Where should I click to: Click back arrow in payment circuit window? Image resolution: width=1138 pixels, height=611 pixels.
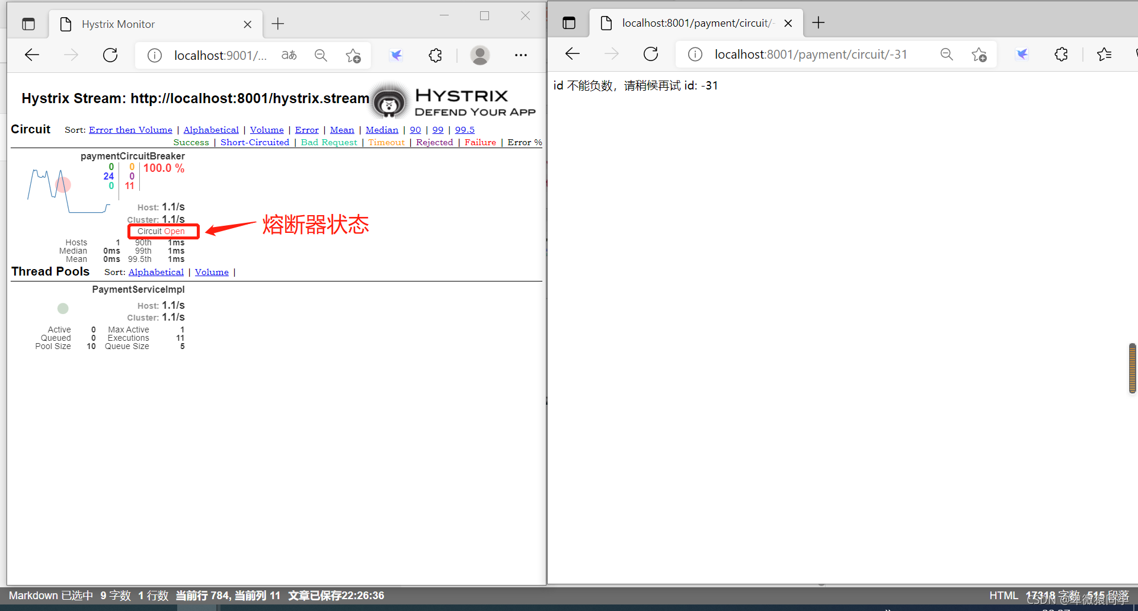pyautogui.click(x=573, y=54)
